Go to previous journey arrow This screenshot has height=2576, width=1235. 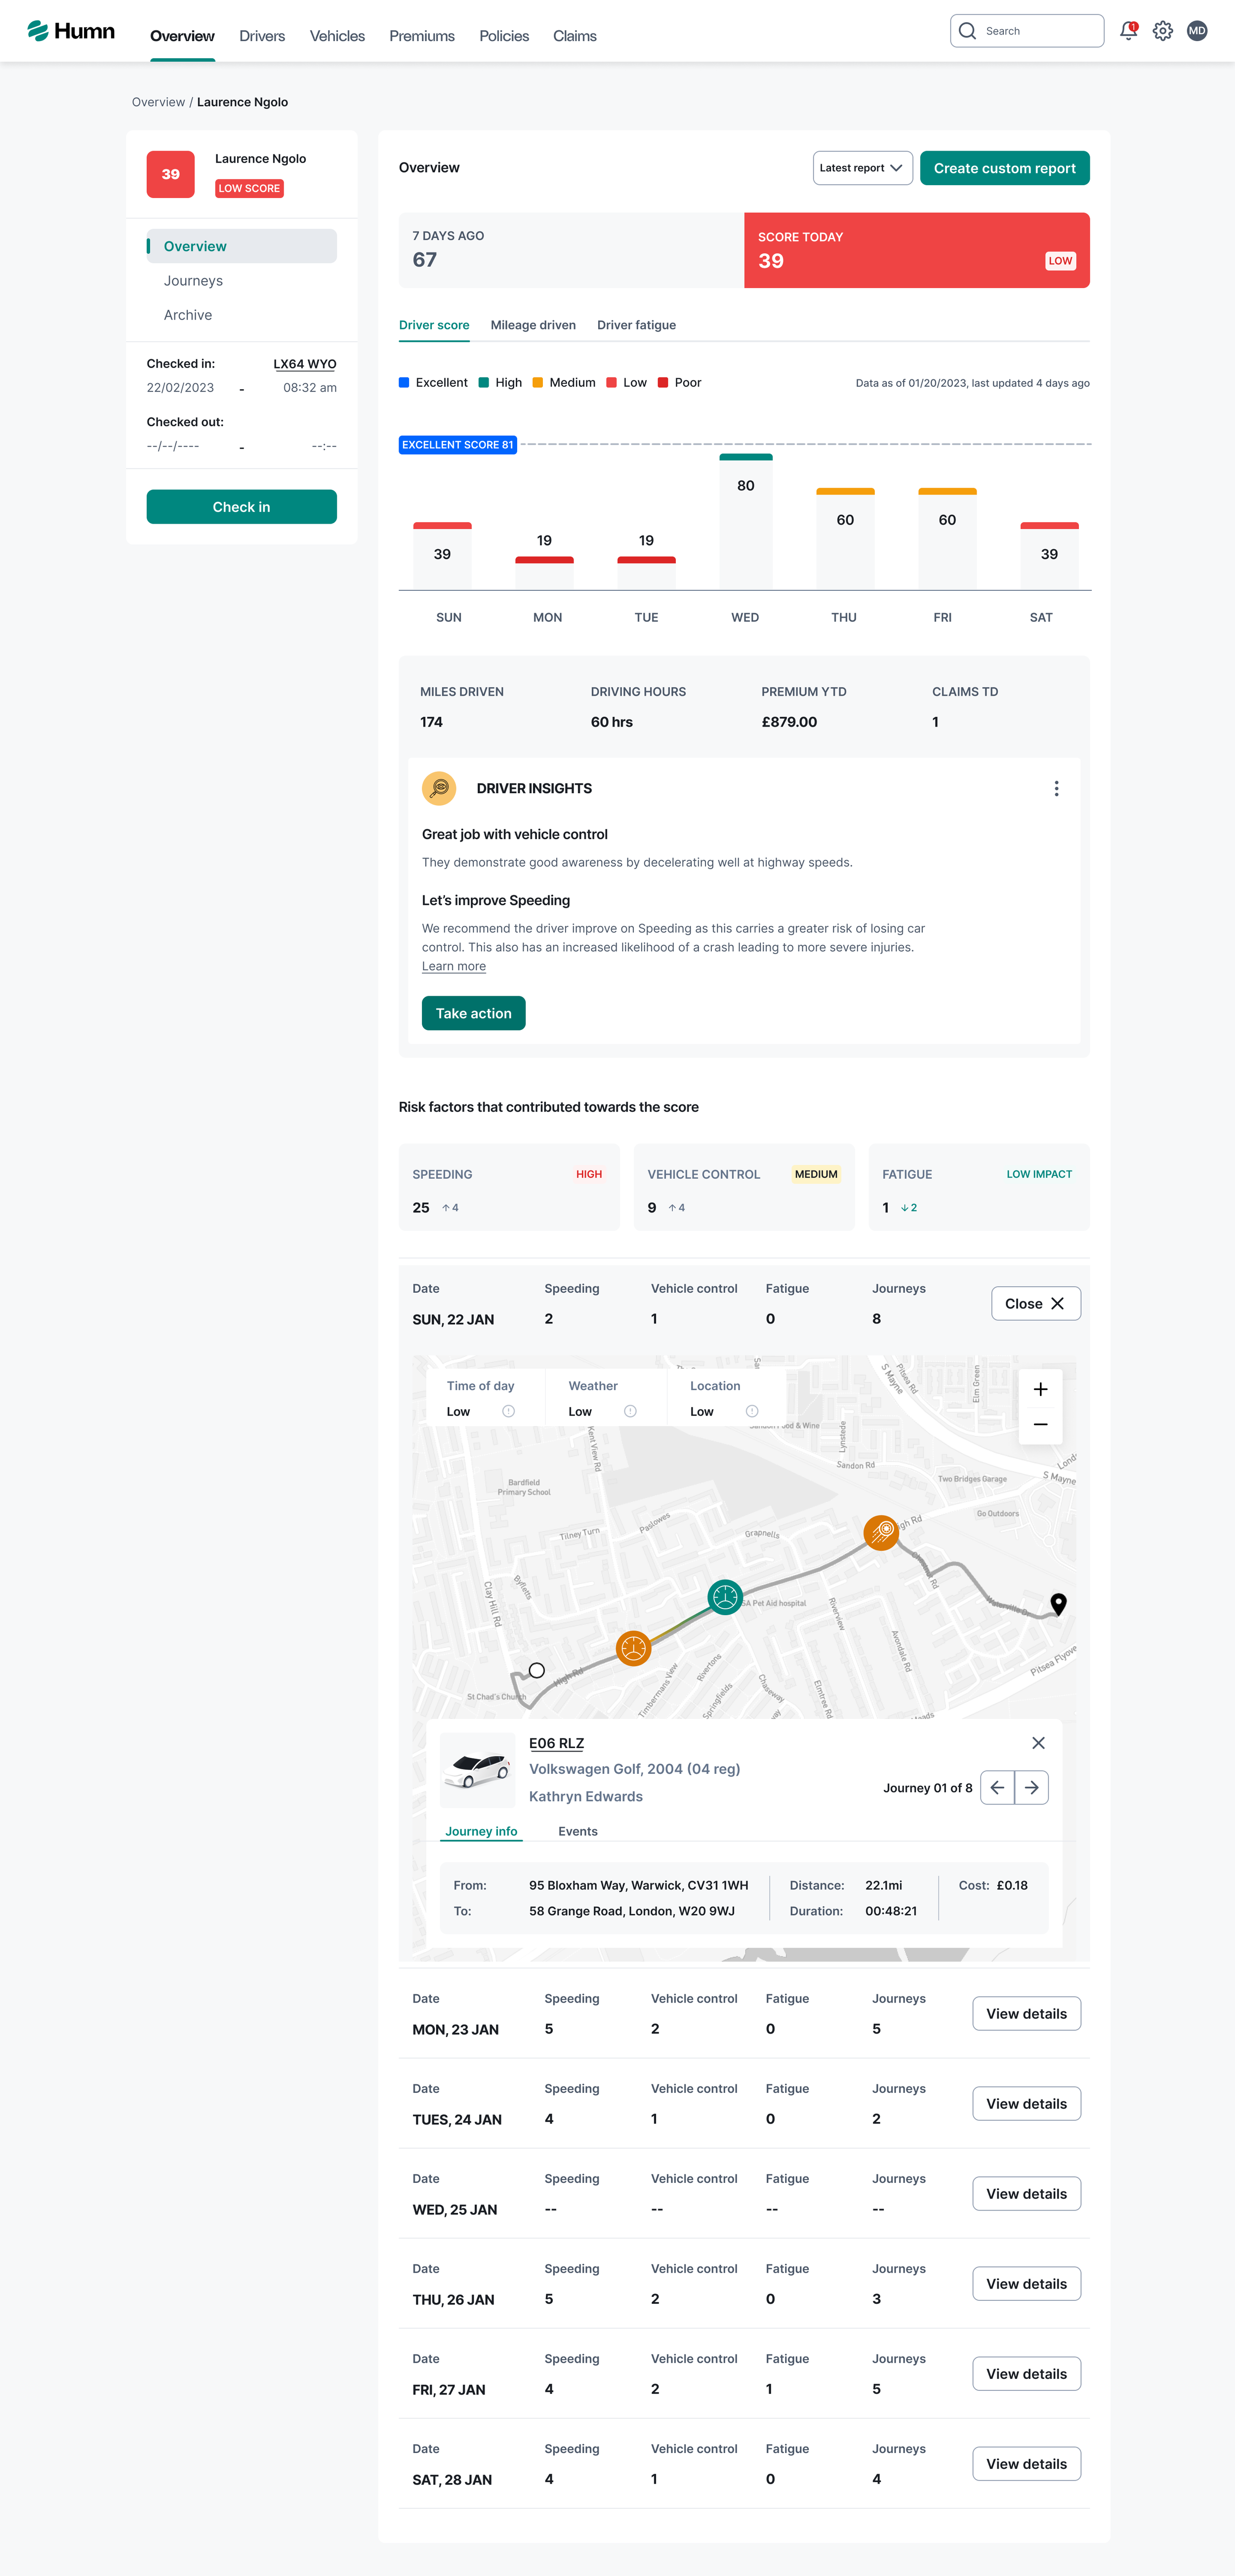(x=997, y=1788)
